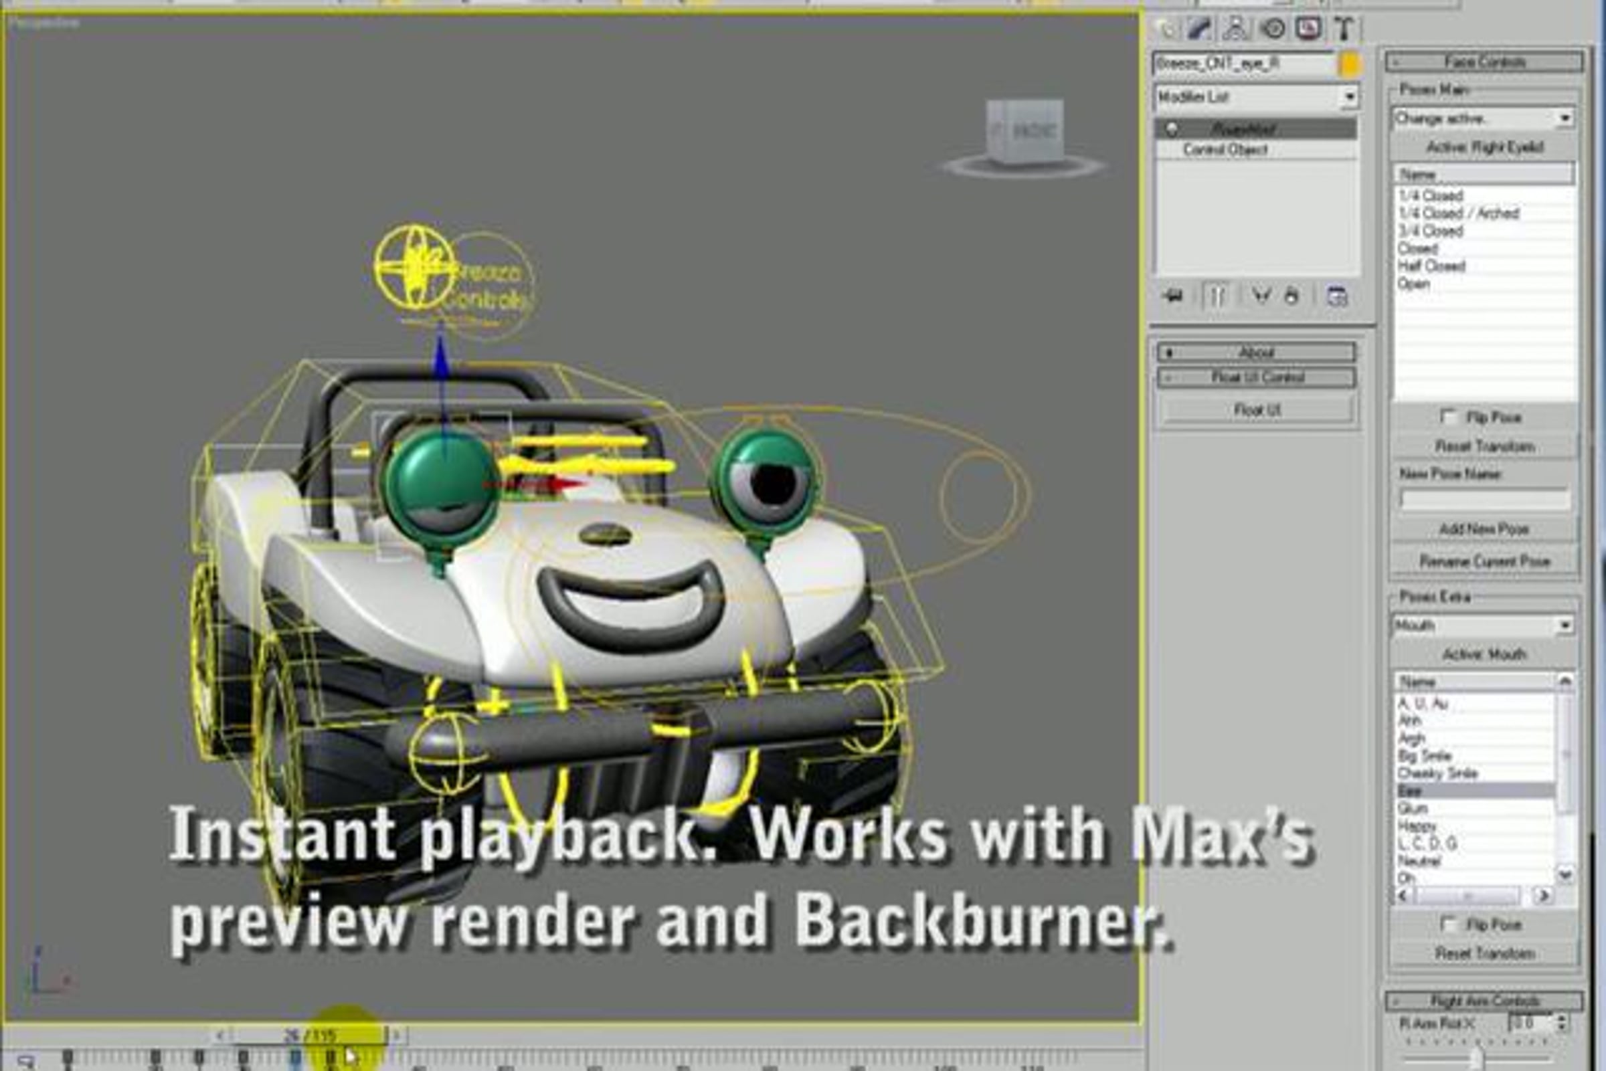
Task: Click mouth pose list scroll up arrow
Action: 1565,681
